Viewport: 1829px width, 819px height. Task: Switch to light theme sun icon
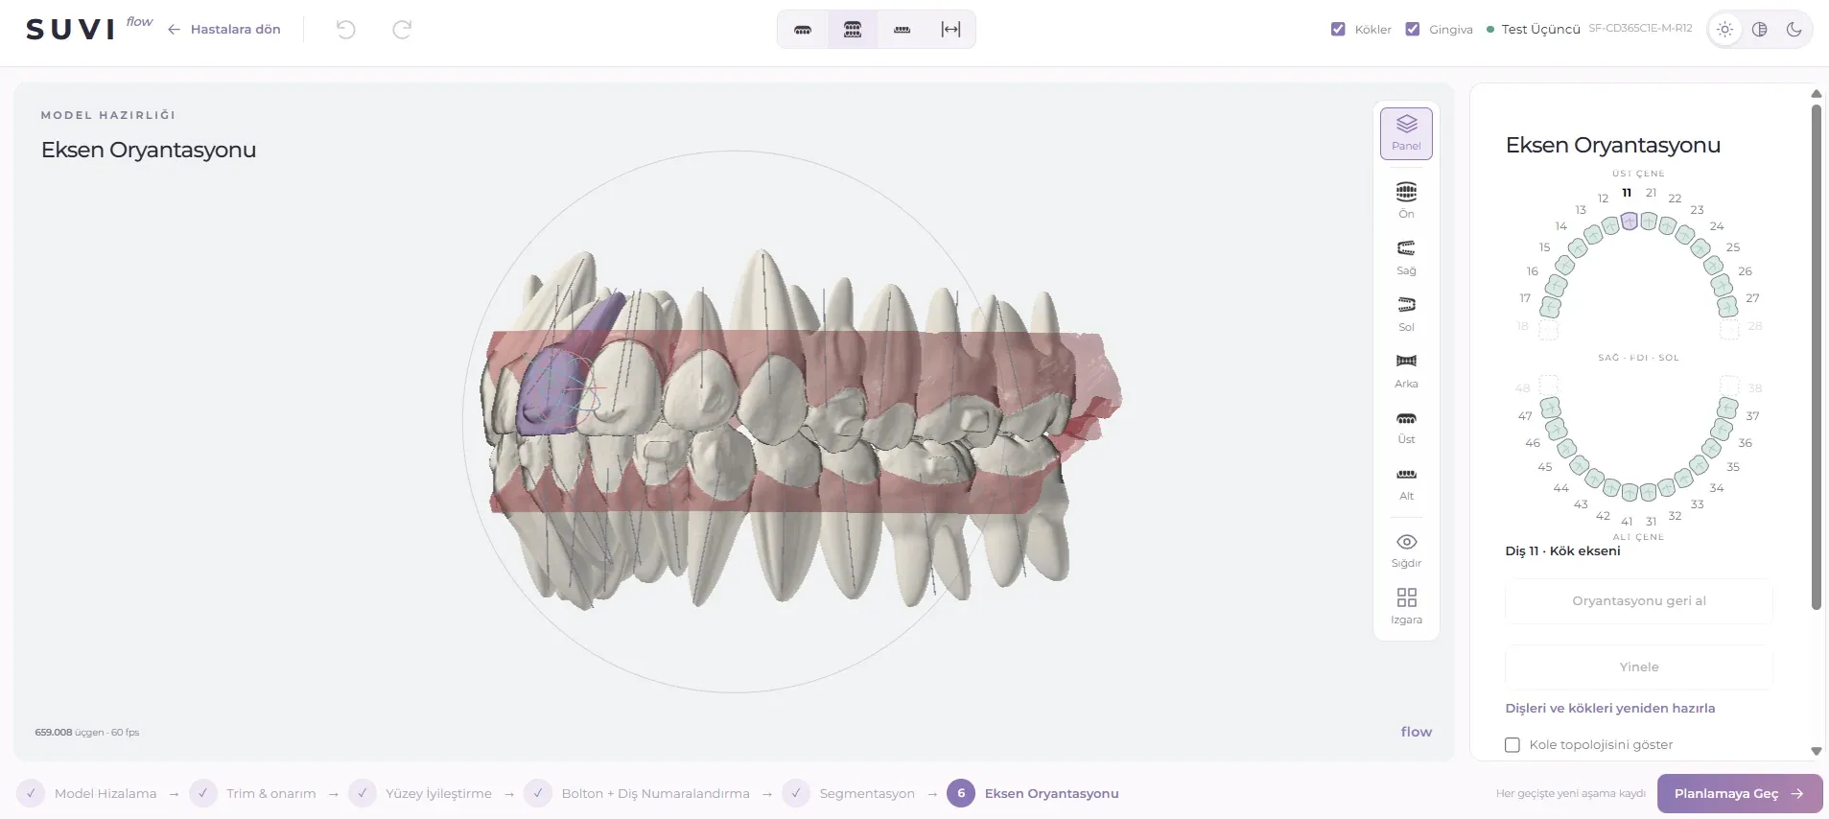[1724, 30]
